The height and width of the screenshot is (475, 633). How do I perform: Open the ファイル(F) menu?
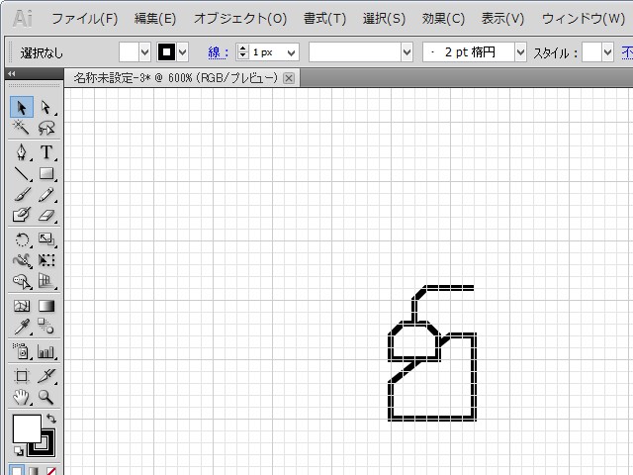click(84, 19)
